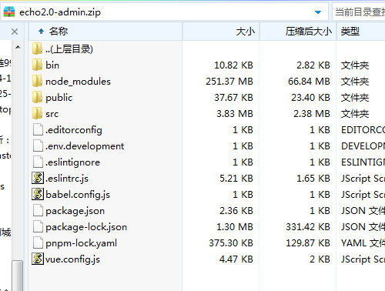The image size is (385, 291).
Task: Select the package.json file icon
Action: coord(38,210)
